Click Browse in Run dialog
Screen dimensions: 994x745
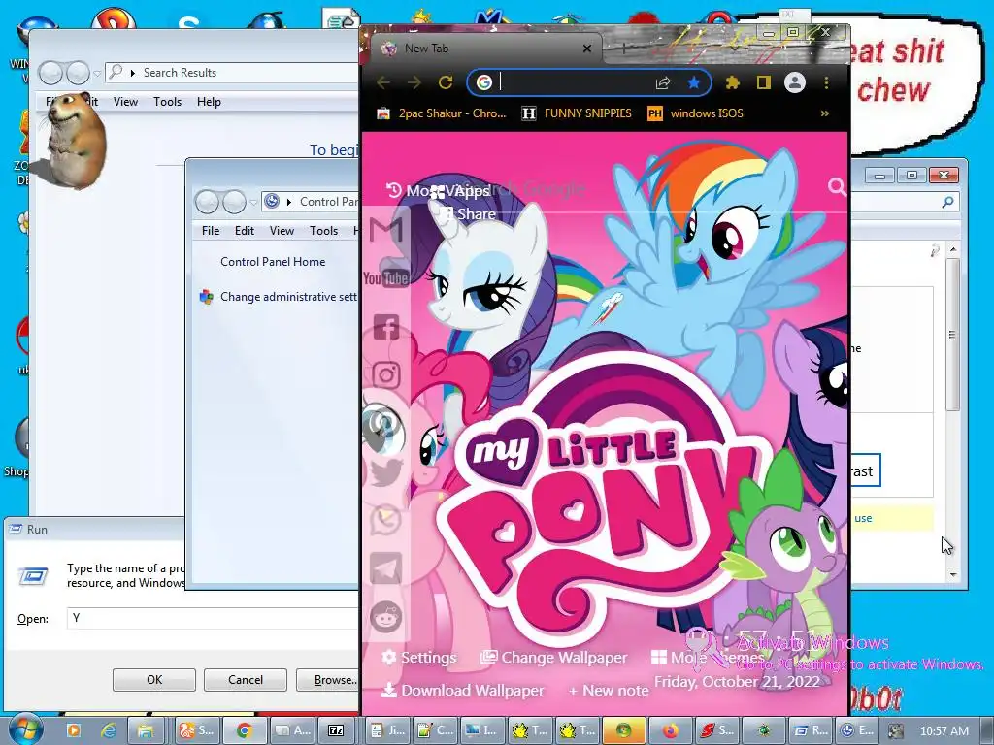(328, 680)
